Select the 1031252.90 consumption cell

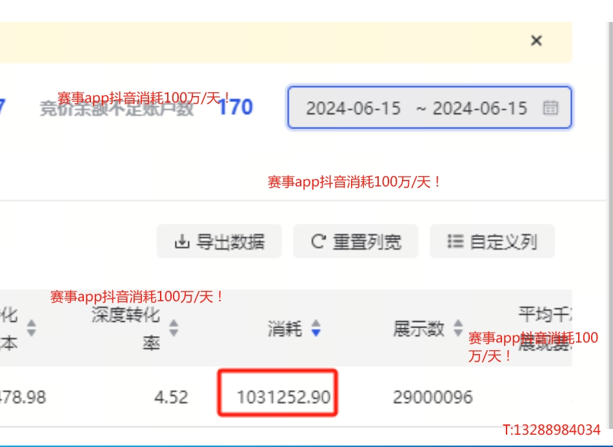(283, 397)
